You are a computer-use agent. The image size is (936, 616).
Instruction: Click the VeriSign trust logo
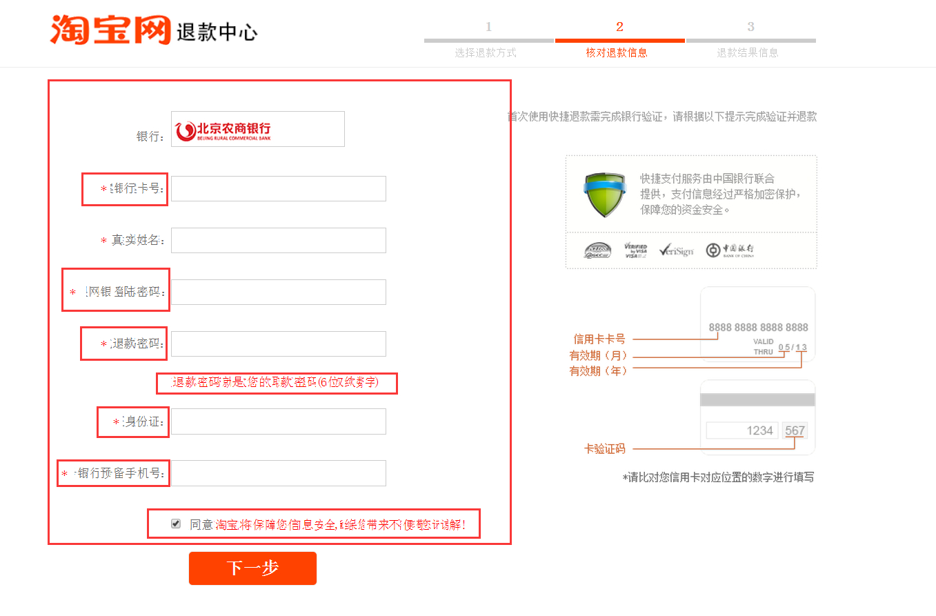tap(676, 250)
